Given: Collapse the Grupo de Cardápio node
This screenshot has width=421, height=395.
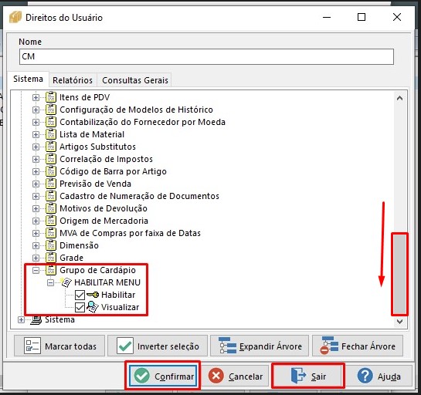Looking at the screenshot, I should pyautogui.click(x=36, y=270).
